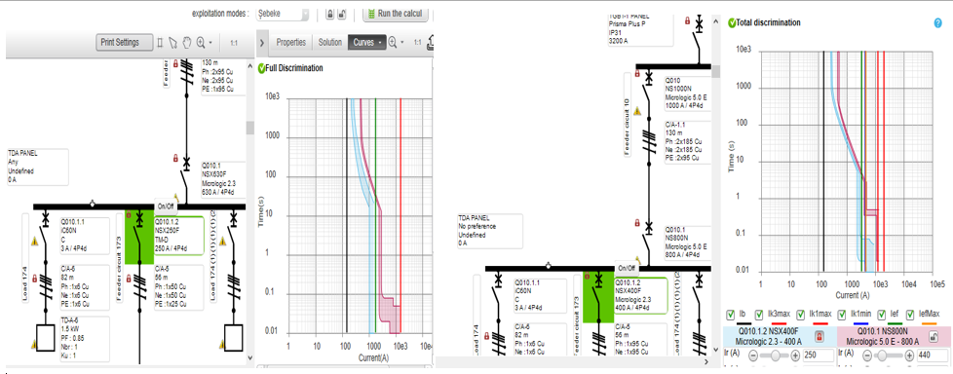953x374 pixels.
Task: Select the pointer arrow tool in diagram toolbar
Action: (173, 43)
